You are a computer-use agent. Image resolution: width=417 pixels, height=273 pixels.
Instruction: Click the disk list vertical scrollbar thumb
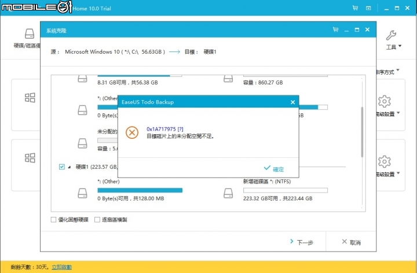362,132
